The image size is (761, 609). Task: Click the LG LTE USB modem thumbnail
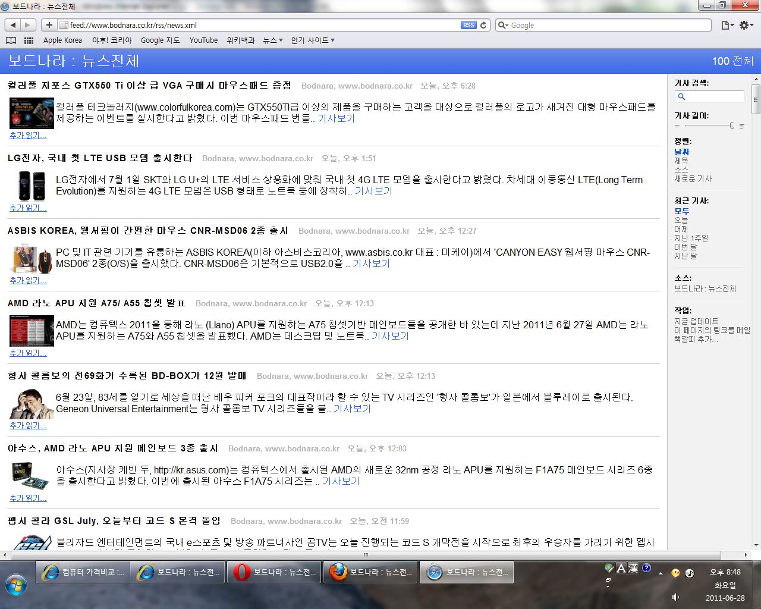pos(32,185)
